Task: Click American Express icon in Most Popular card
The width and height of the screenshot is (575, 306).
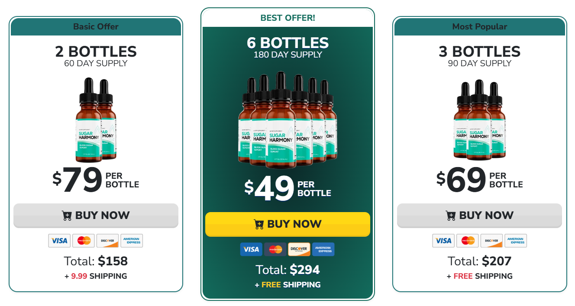Action: [x=516, y=241]
